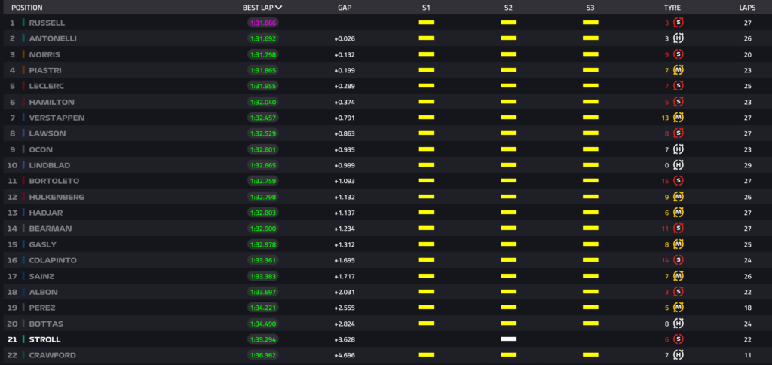Click Bortoleto's soft tyre icon
This screenshot has height=365, width=772.
point(679,181)
